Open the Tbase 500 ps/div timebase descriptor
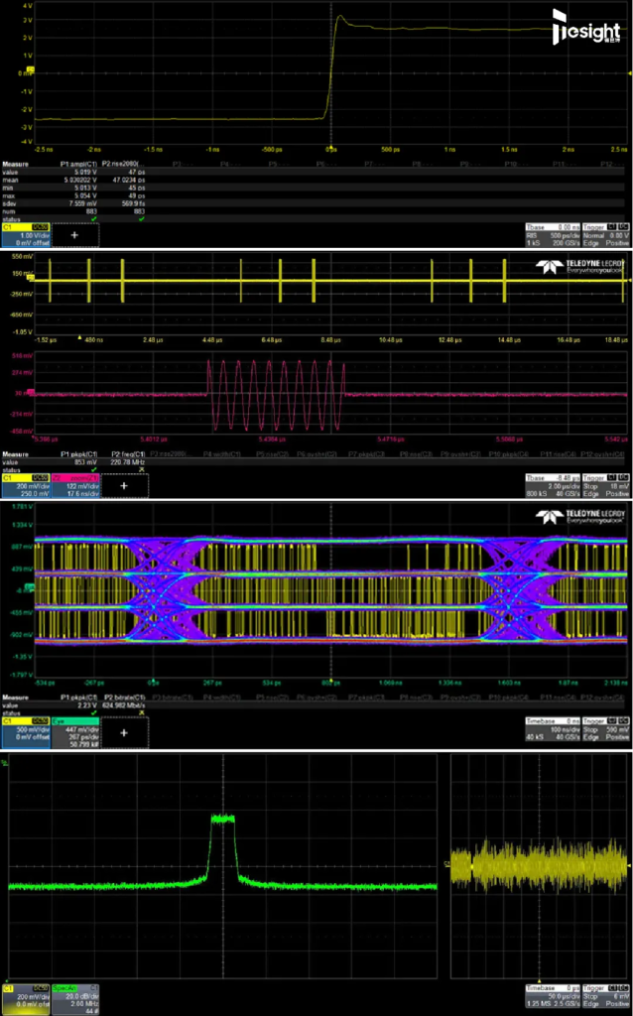Image resolution: width=633 pixels, height=1016 pixels. point(554,234)
